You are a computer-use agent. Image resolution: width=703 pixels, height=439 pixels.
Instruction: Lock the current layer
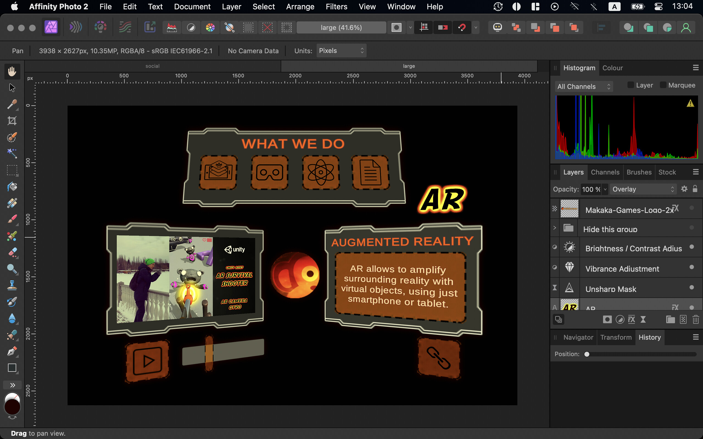[x=695, y=189]
